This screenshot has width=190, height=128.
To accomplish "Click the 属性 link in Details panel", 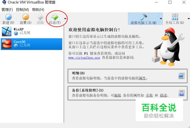I will coord(142,78).
